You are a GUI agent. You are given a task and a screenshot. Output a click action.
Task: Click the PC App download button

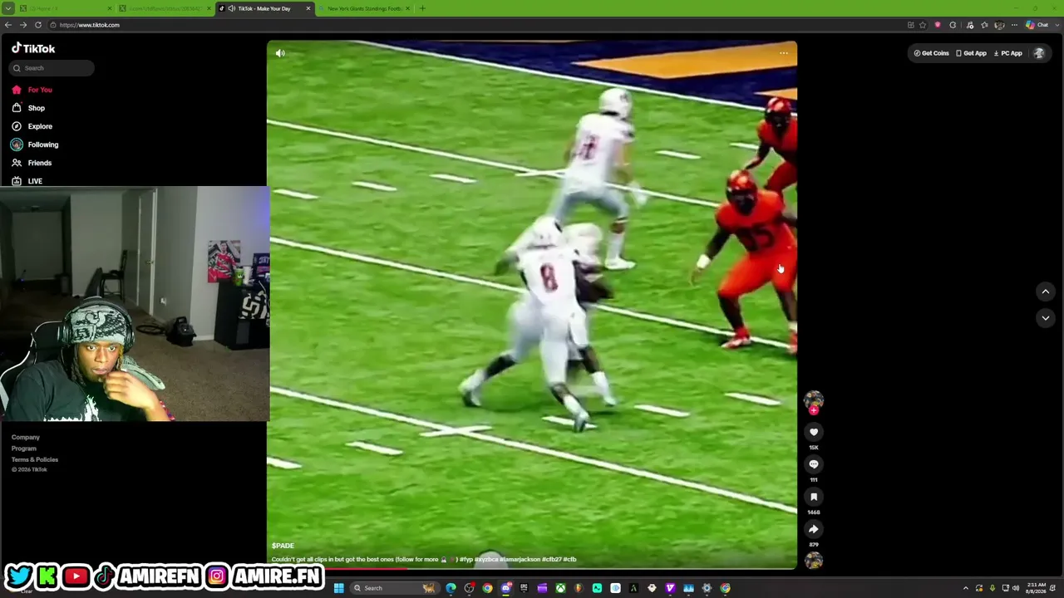click(1007, 53)
